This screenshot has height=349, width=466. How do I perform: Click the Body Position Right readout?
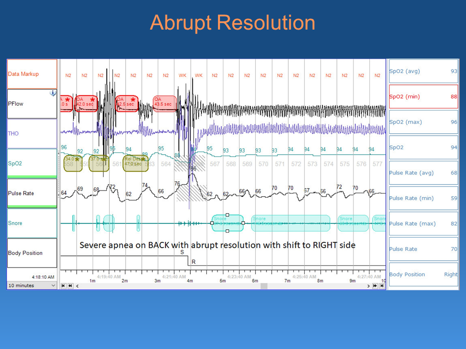click(x=423, y=274)
